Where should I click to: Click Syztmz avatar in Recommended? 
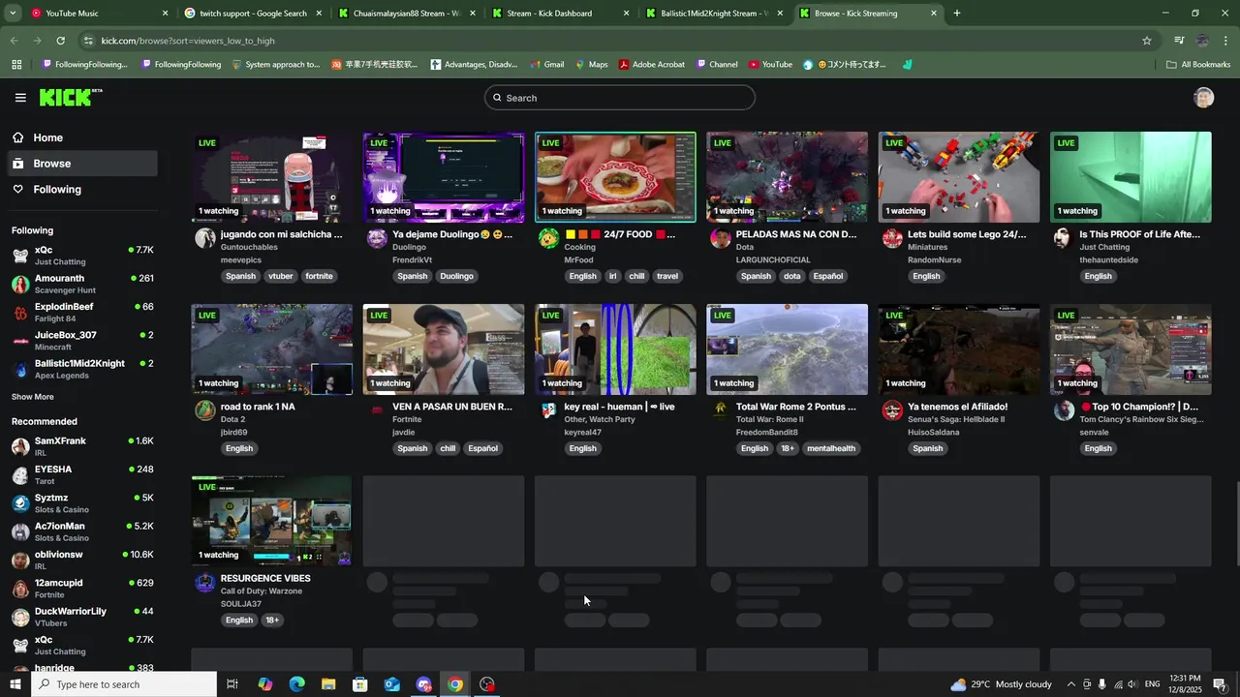pos(20,503)
